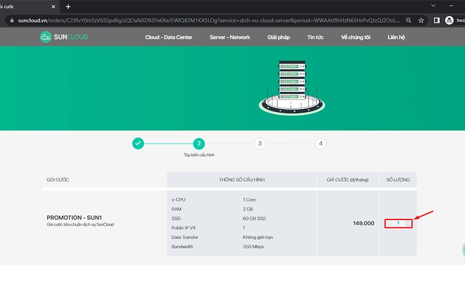Image resolution: width=465 pixels, height=291 pixels.
Task: Open the zoom magnifier in the address bar
Action: [409, 20]
